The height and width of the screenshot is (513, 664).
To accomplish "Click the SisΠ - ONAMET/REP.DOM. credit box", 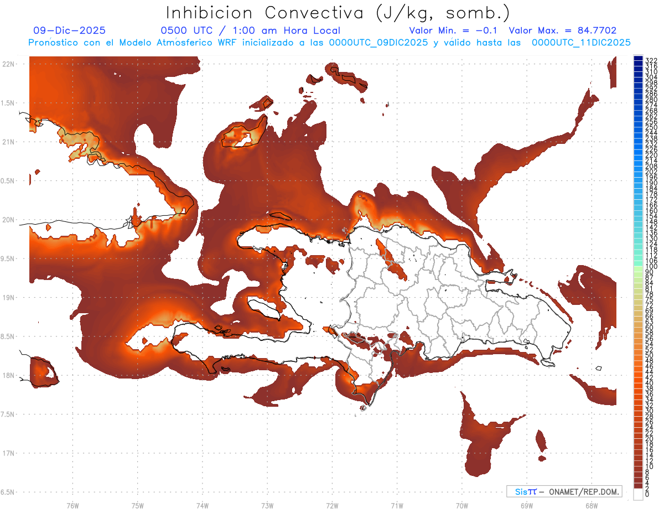I will coord(564,491).
